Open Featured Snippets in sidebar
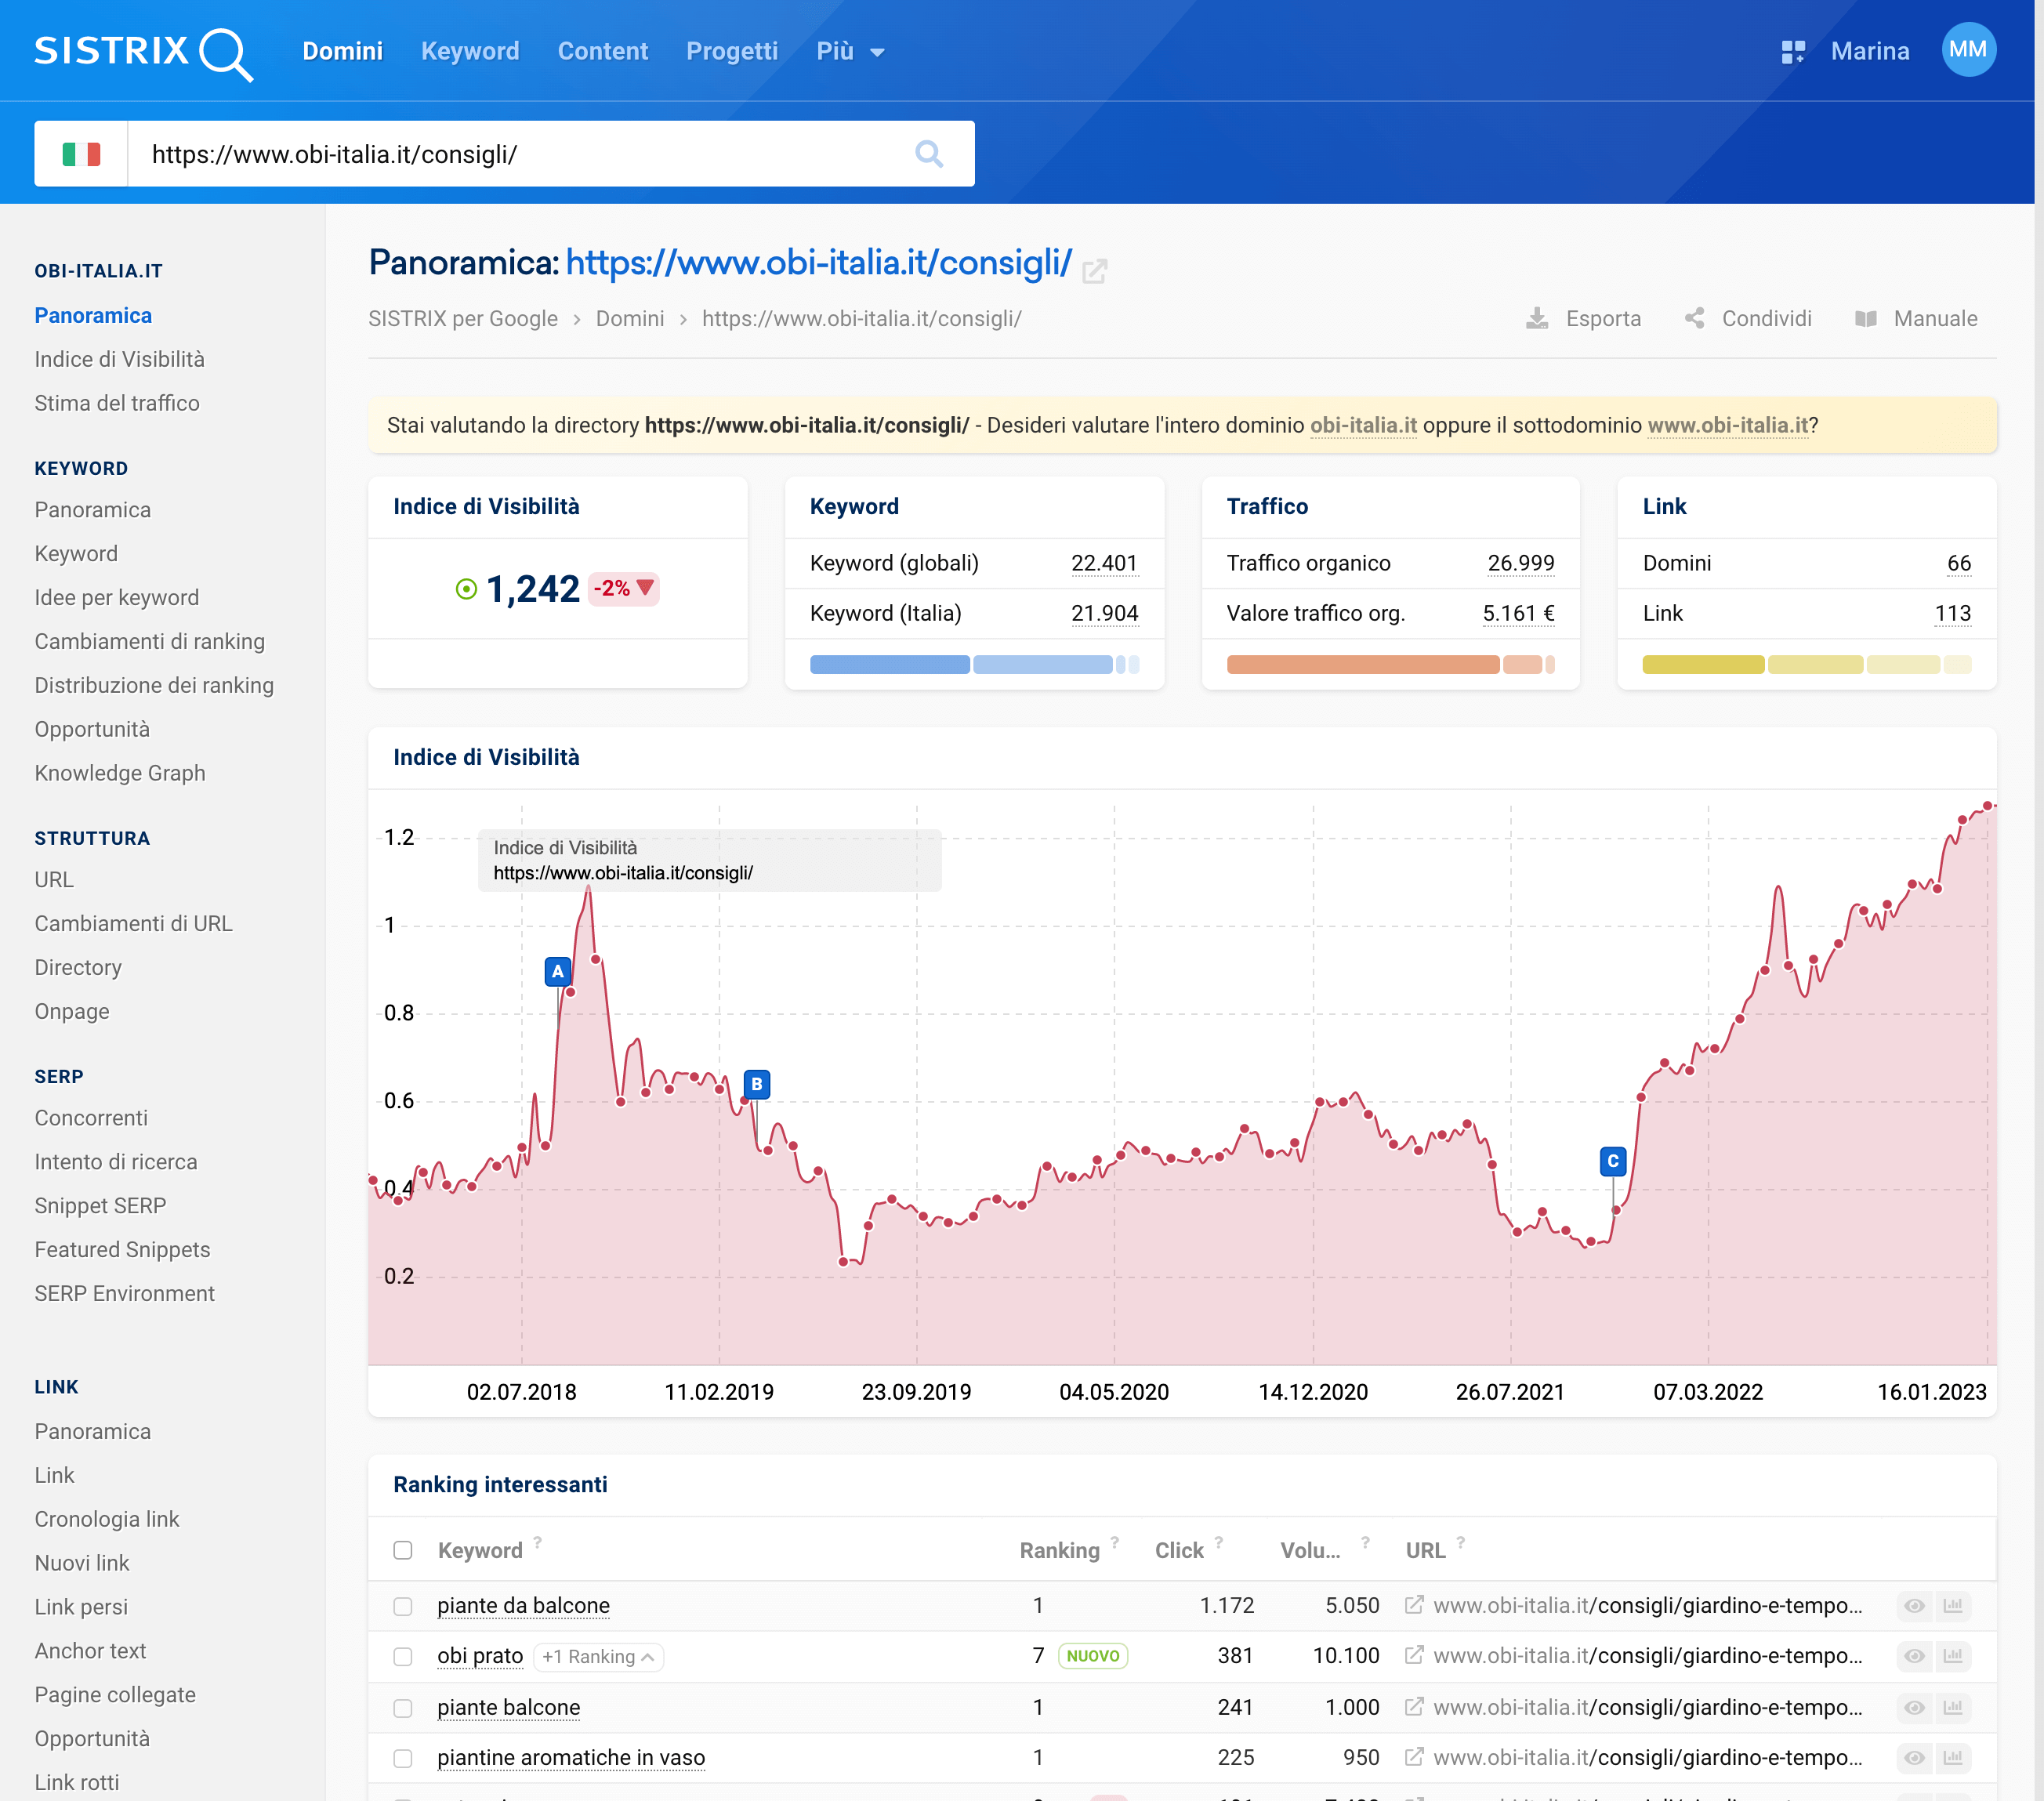The width and height of the screenshot is (2044, 1801). [x=123, y=1249]
